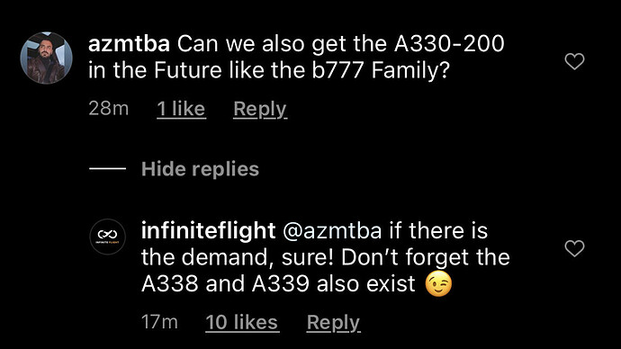Tap the A330-200 comment text

[449, 43]
